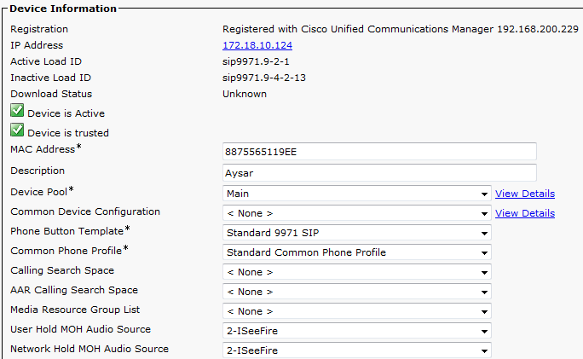Click the Inactive Load ID value text
This screenshot has width=583, height=359.
(257, 78)
